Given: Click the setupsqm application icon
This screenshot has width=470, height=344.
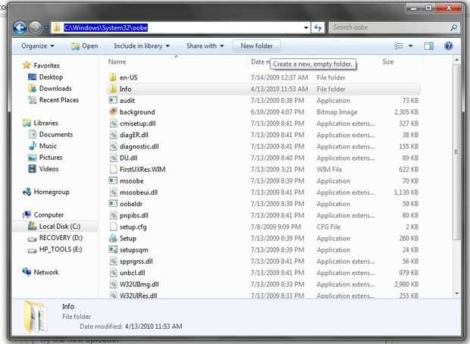Looking at the screenshot, I should click(x=113, y=249).
